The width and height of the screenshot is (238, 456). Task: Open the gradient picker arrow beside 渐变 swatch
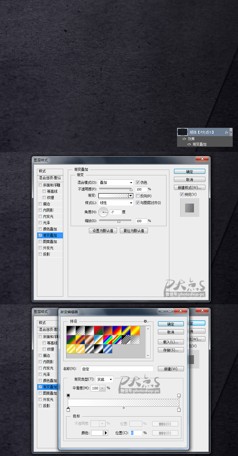pyautogui.click(x=131, y=196)
